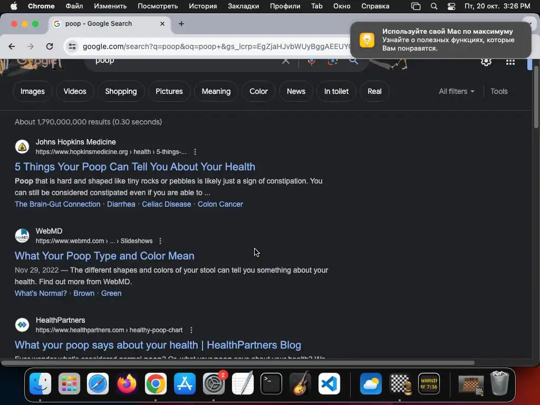This screenshot has width=540, height=405.
Task: Follow the Brown sitelink under WebMD
Action: (x=84, y=293)
